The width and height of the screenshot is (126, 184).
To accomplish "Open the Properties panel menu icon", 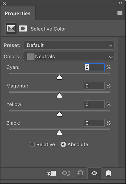I will [x=120, y=13].
